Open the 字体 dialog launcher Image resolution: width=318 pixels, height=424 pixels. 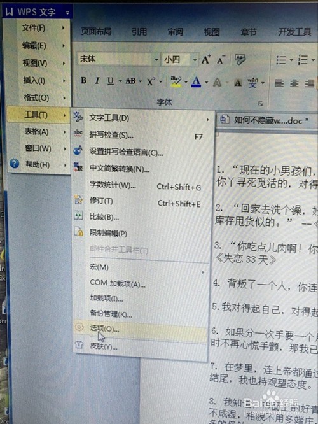pos(260,104)
